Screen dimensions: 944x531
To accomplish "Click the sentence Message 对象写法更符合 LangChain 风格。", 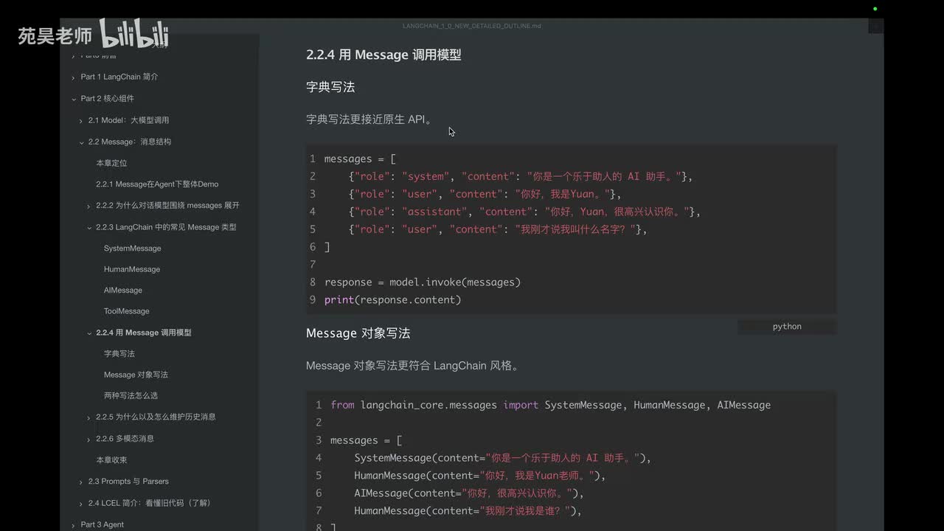I will click(x=412, y=366).
